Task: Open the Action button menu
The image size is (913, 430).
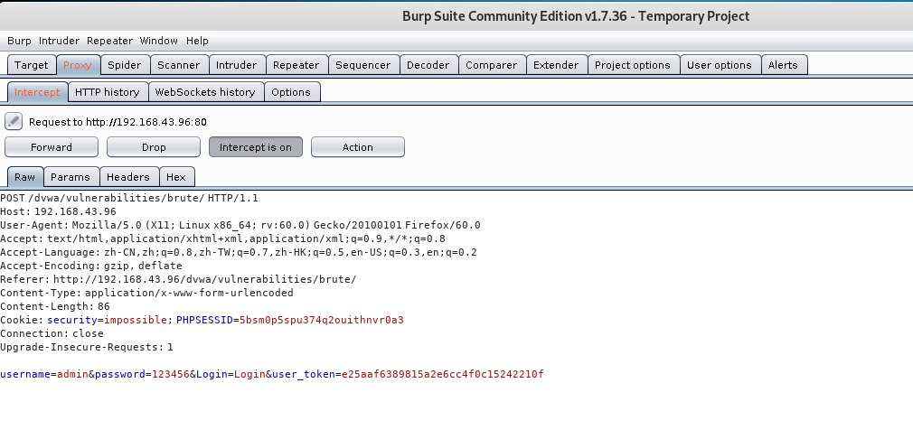Action: click(357, 147)
